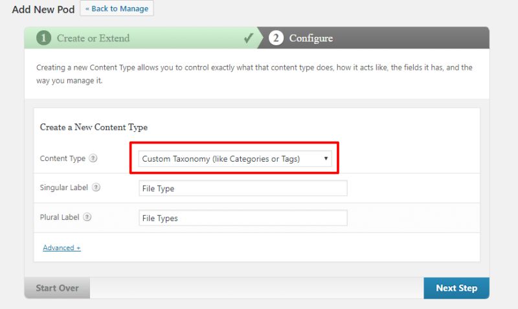Screen dimensions: 518x309
Task: Go to Create or Extend step tab
Action: tap(141, 38)
